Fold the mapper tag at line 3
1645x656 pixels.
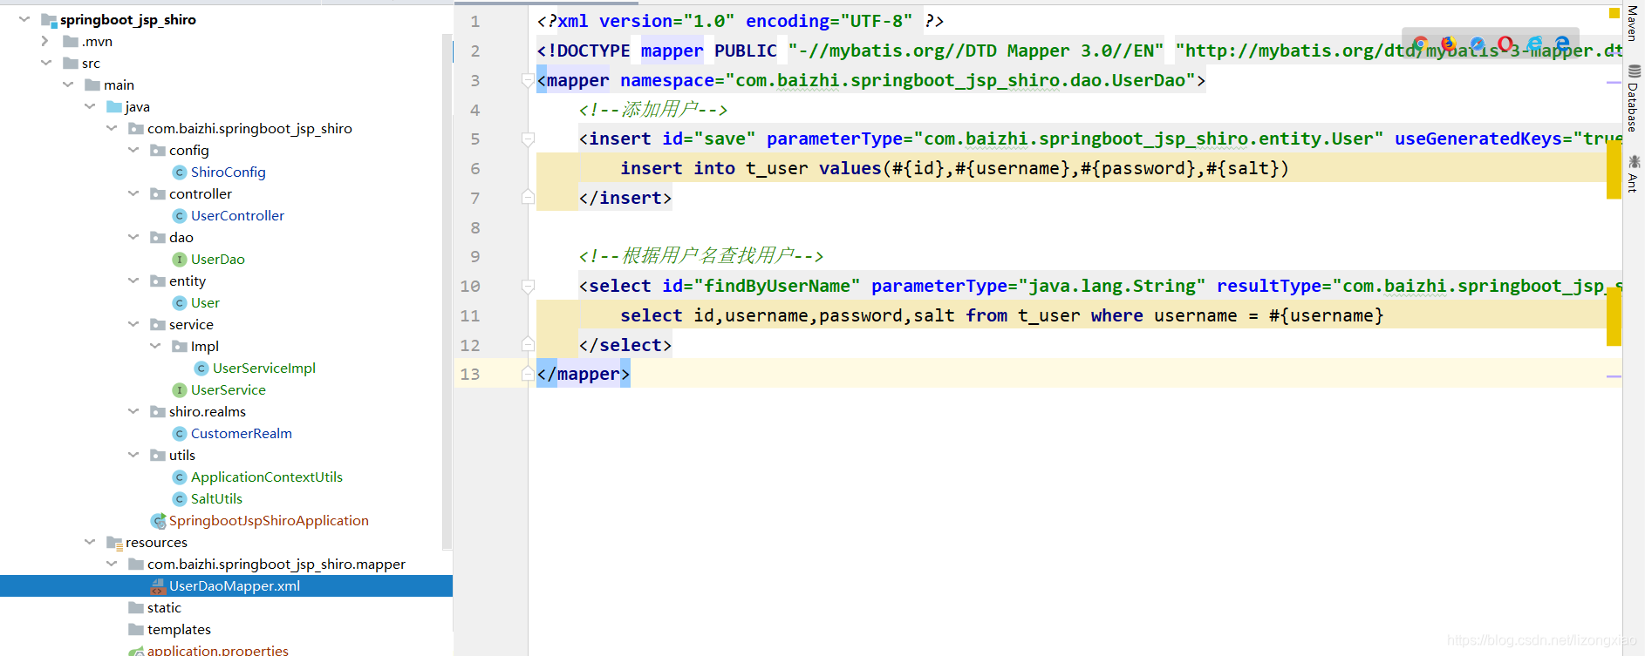tap(528, 81)
